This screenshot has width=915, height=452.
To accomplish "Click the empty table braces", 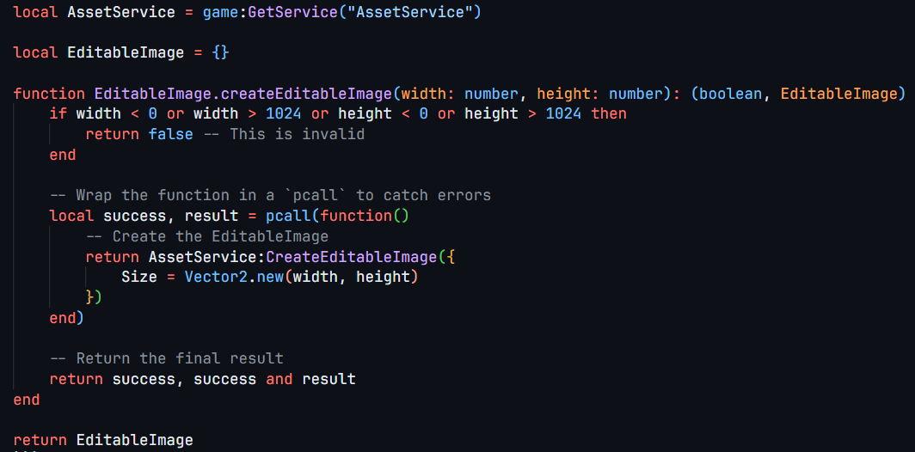I will [221, 52].
